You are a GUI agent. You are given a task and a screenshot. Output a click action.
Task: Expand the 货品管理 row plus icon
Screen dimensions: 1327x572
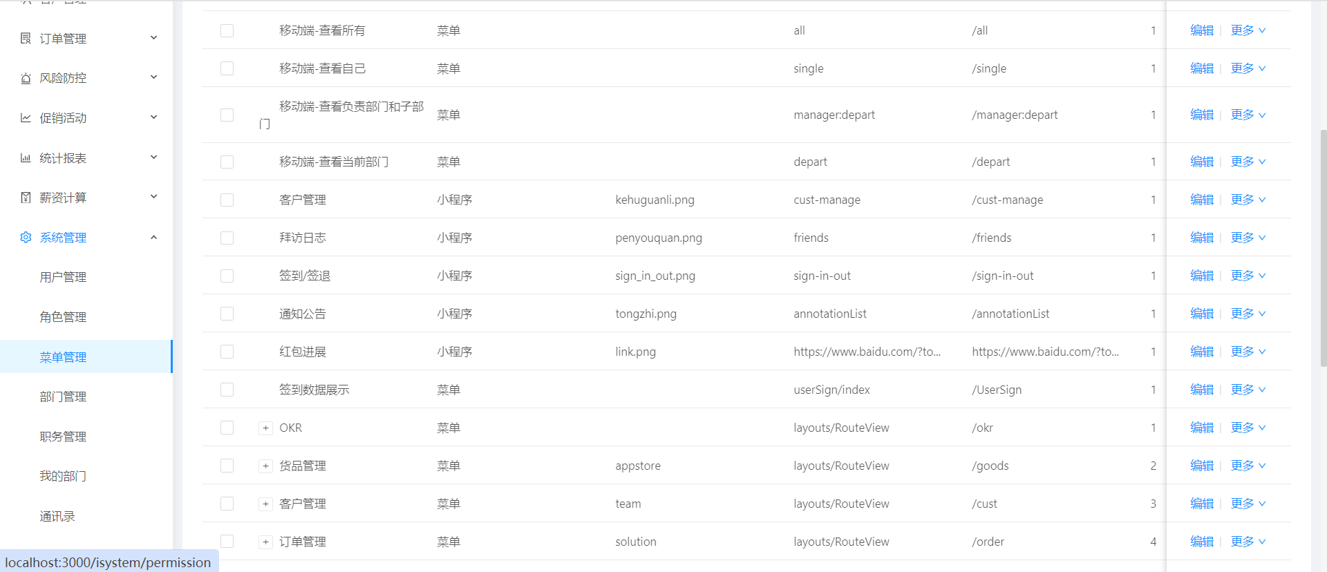[x=265, y=466]
